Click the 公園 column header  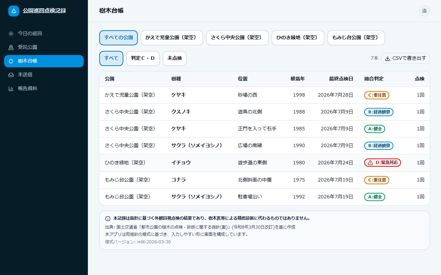click(x=110, y=79)
